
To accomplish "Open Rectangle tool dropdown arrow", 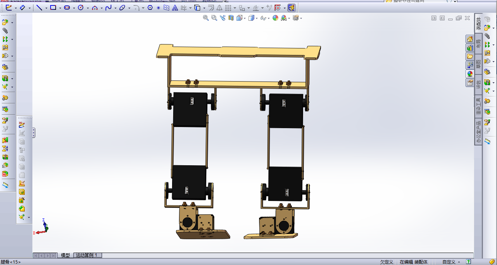I will pyautogui.click(x=60, y=8).
